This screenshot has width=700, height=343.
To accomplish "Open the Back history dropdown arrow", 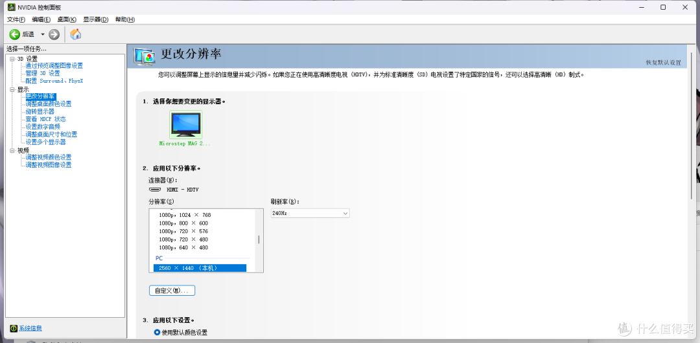I will 42,34.
